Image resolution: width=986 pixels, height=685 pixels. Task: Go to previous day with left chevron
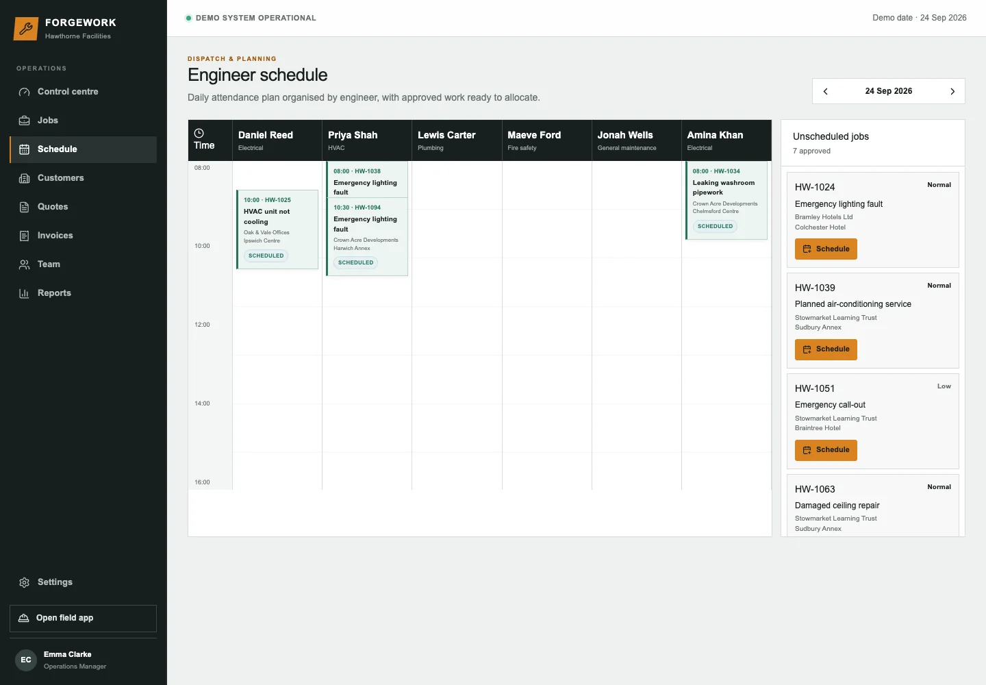[x=826, y=91]
